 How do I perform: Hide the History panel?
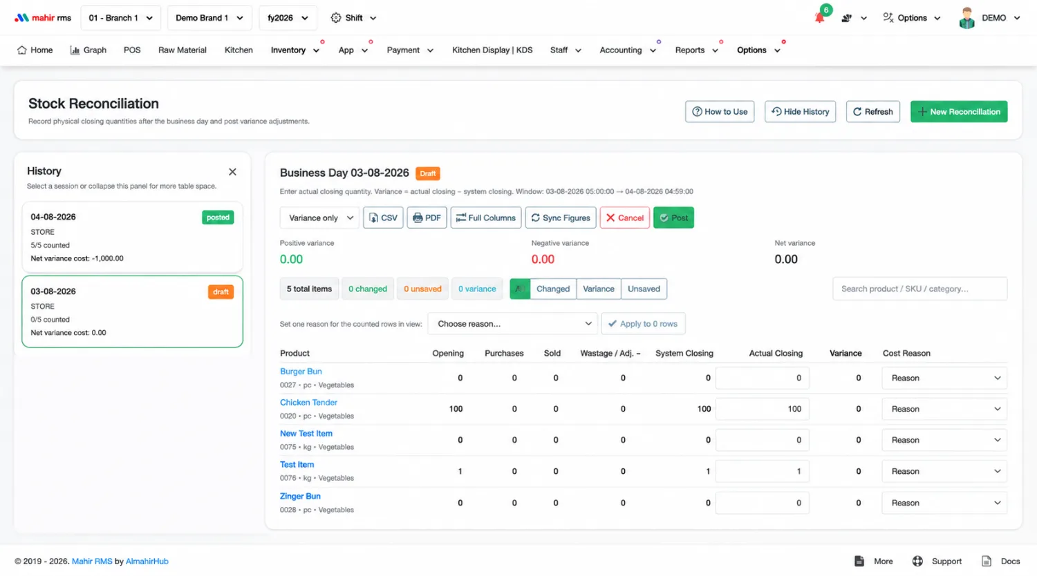pyautogui.click(x=801, y=112)
